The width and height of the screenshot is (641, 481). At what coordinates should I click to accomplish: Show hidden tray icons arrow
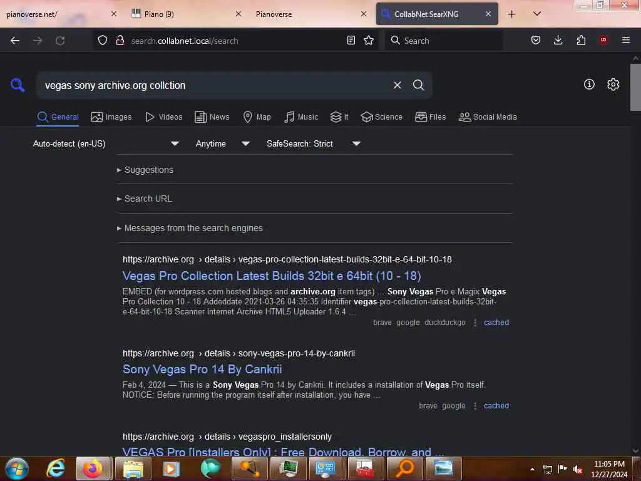[x=532, y=469]
